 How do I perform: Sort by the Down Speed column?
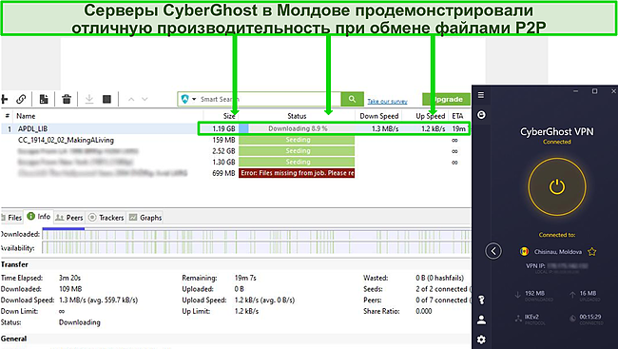pyautogui.click(x=379, y=116)
